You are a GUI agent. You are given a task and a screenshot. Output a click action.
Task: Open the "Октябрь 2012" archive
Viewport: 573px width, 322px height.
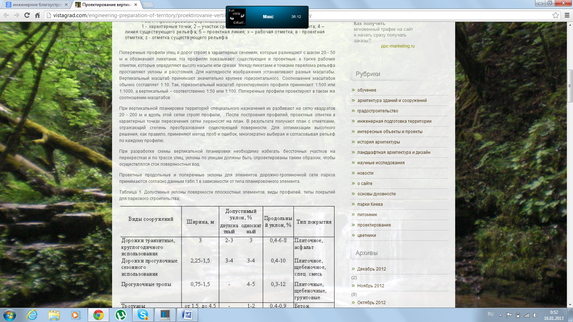pos(371,303)
